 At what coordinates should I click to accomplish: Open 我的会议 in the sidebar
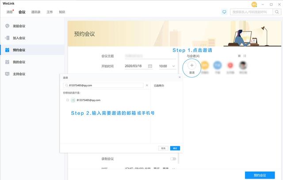click(x=19, y=62)
